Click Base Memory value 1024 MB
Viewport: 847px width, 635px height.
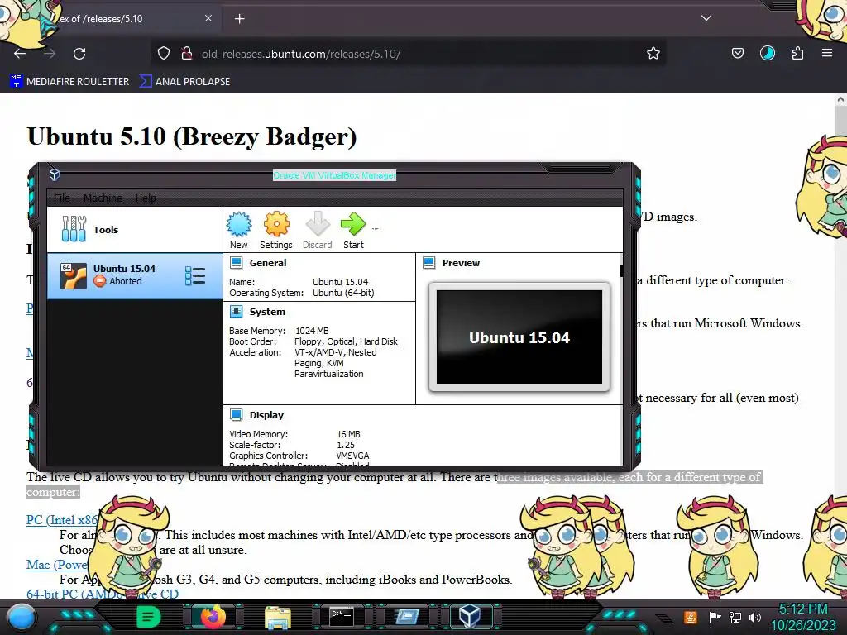312,331
